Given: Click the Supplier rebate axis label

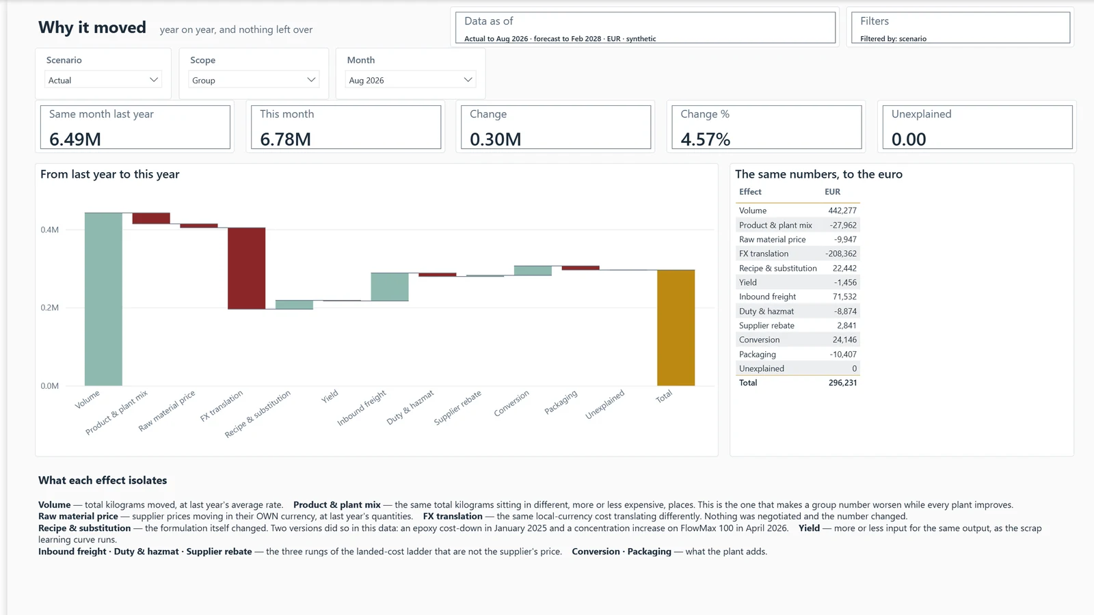Looking at the screenshot, I should tap(457, 408).
